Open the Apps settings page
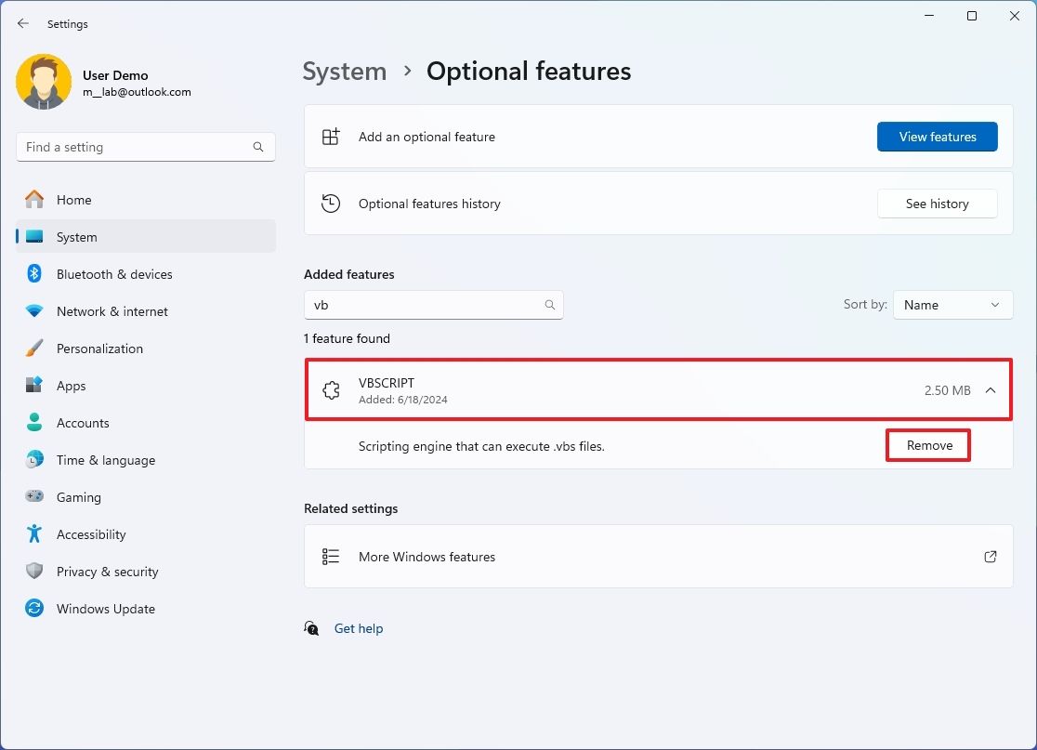This screenshot has height=750, width=1037. point(146,386)
